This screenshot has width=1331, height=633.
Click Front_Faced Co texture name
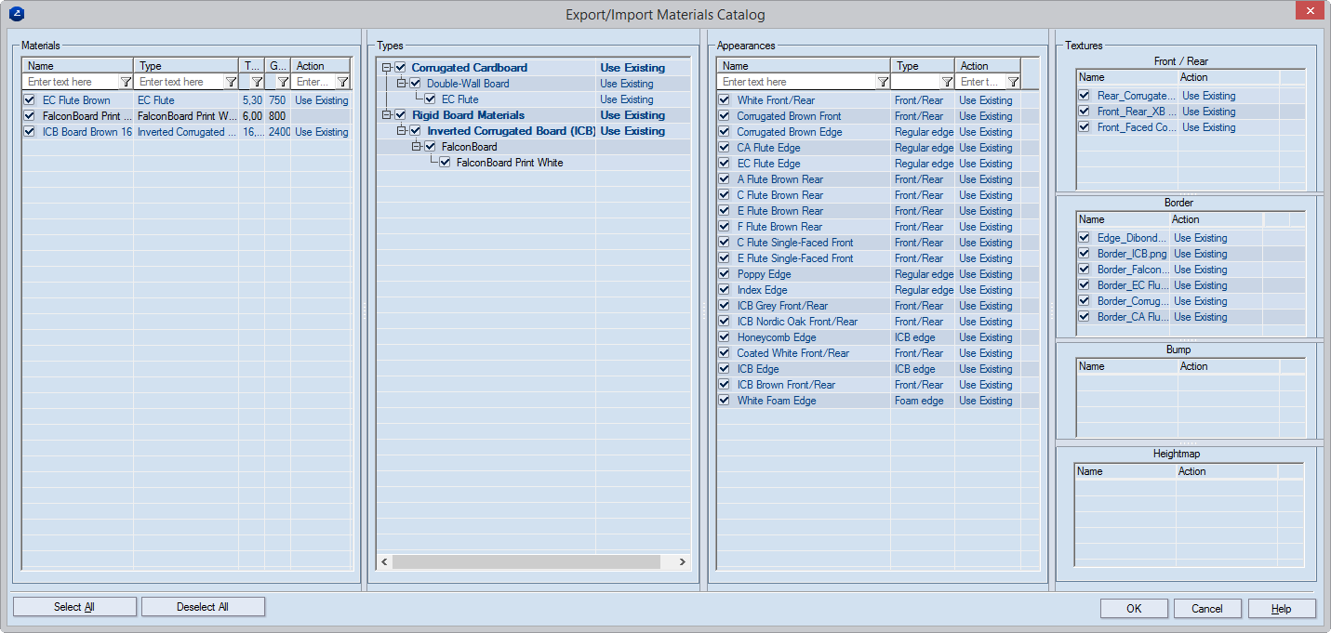click(1137, 127)
